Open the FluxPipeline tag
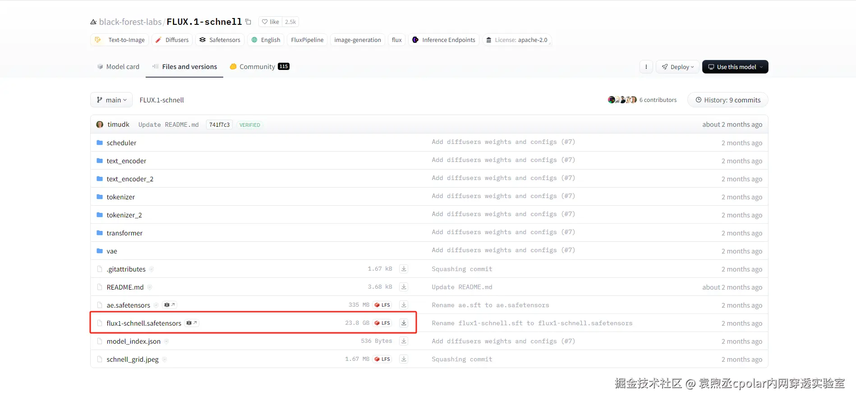The height and width of the screenshot is (401, 856). 307,40
